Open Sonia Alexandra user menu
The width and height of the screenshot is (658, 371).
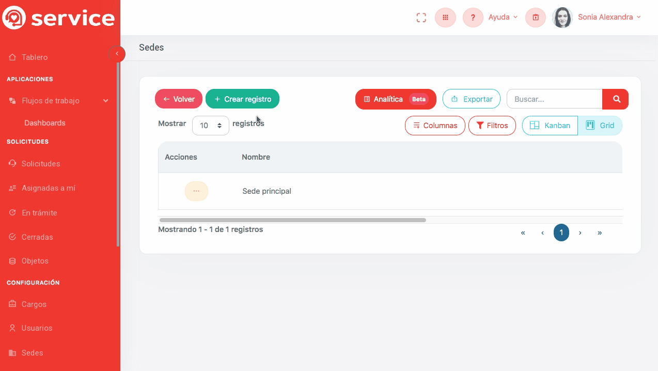coord(609,18)
